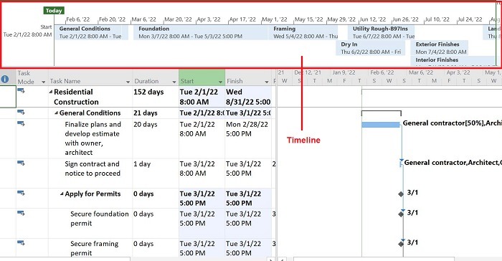This screenshot has width=502, height=261.
Task: Click task mode icon for Residential Construction row
Action: 21,91
